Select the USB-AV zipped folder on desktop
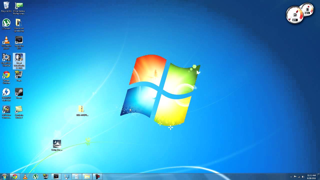This screenshot has width=320, height=180. [x=82, y=111]
